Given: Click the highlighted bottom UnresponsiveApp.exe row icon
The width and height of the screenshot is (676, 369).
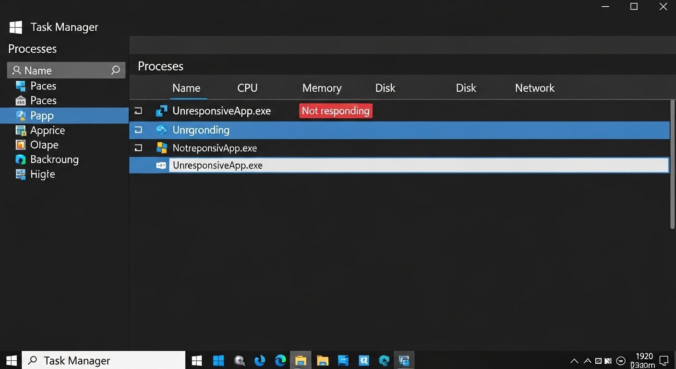Looking at the screenshot, I should tap(161, 165).
